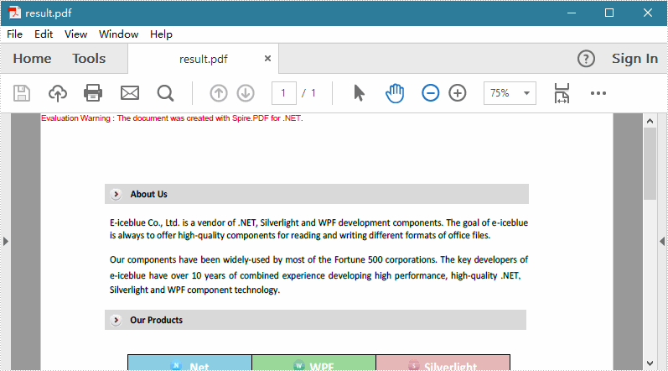This screenshot has width=668, height=371.
Task: Close the result.pdf tab
Action: [x=267, y=59]
